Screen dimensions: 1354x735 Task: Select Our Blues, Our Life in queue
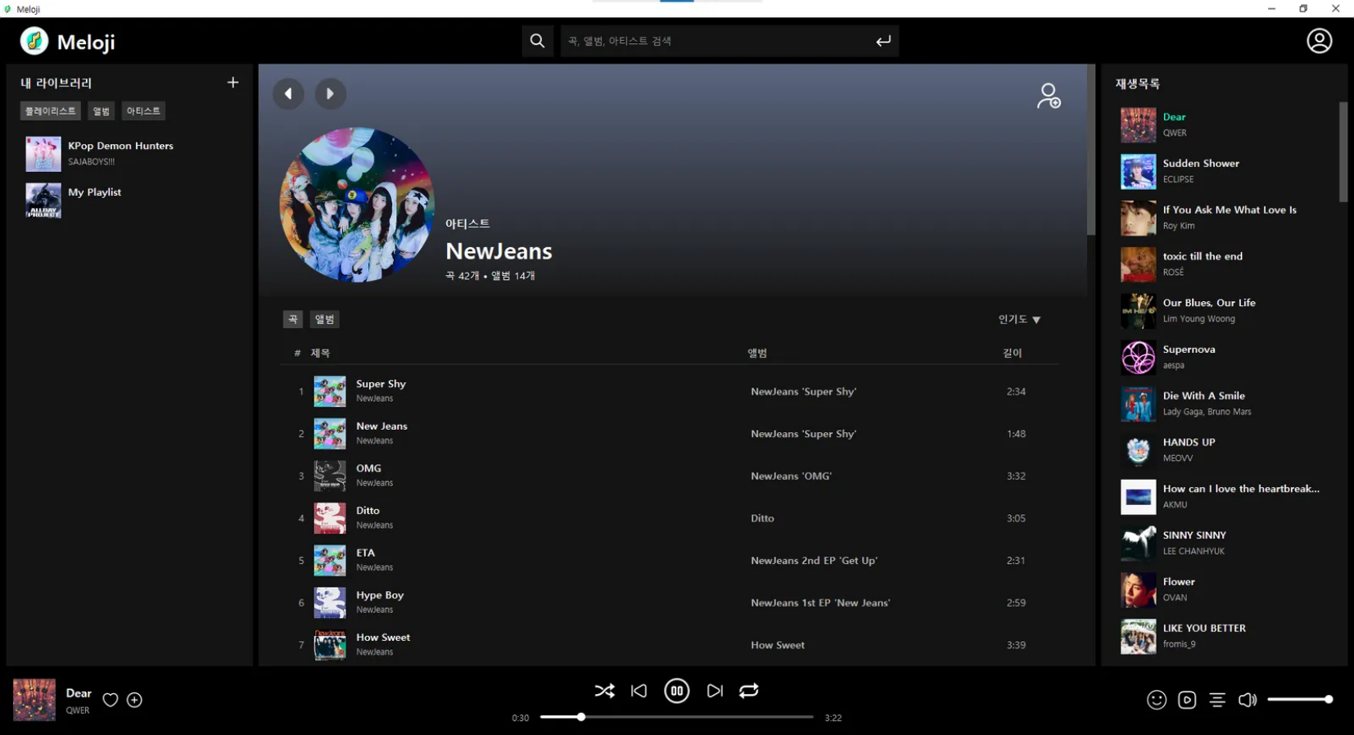[x=1224, y=311]
